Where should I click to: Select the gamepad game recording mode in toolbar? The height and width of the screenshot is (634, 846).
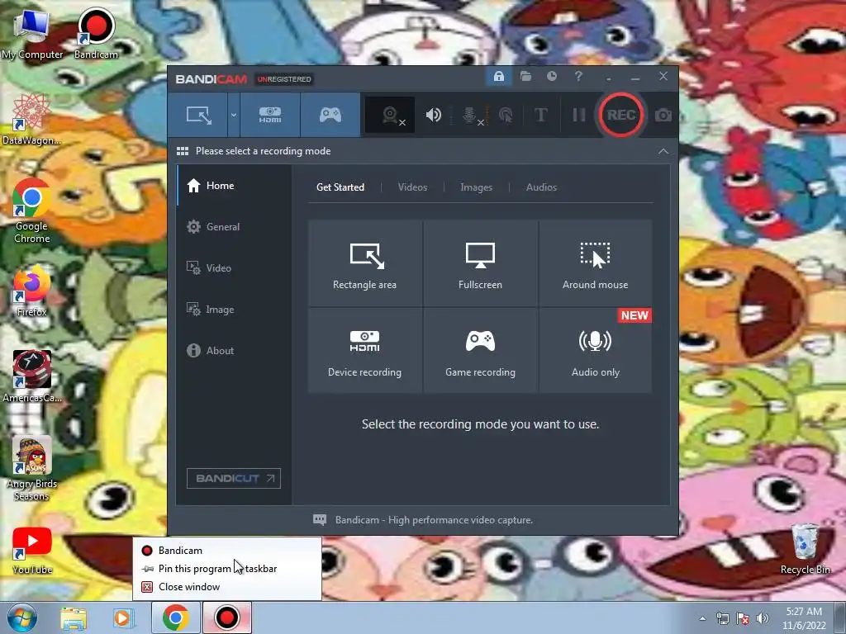330,115
